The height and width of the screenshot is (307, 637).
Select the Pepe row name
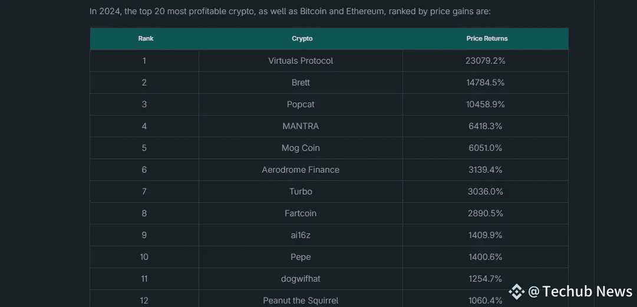click(301, 257)
